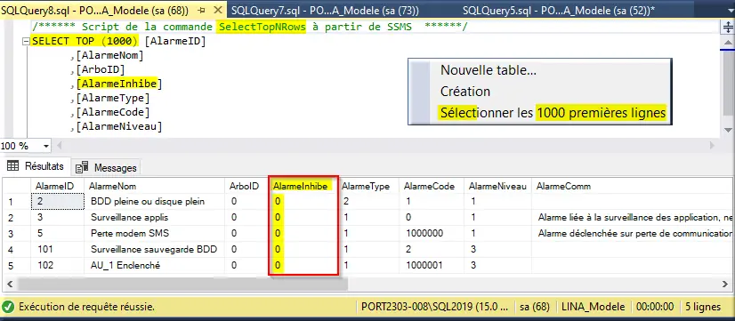The image size is (735, 321).
Task: Click 'Alarme liée à la surveillance' comment cell
Action: point(632,218)
